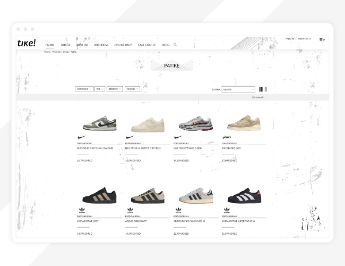345x266 pixels.
Task: Open Nike Air Force 1 '07 Fresh title
Action: tap(143, 148)
